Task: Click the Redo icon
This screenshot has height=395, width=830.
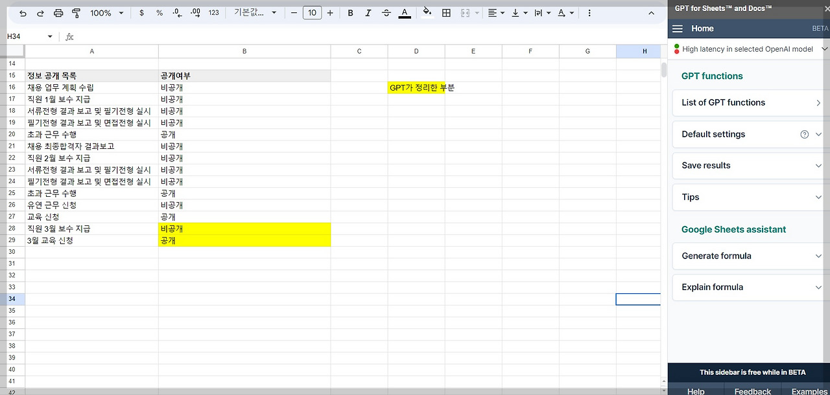Action: pyautogui.click(x=40, y=13)
